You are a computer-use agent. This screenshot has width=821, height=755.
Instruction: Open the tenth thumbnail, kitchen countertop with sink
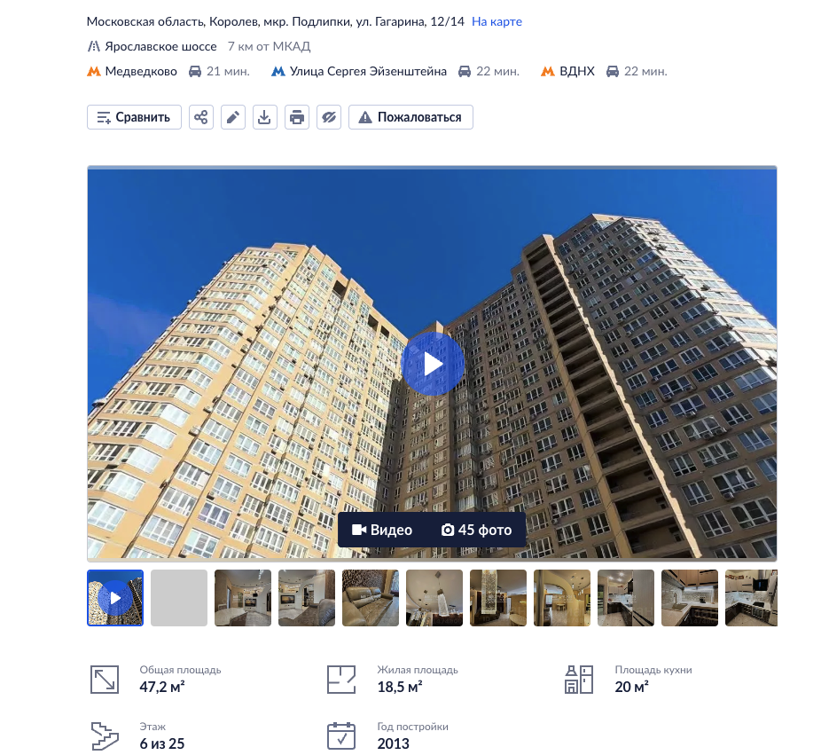pos(690,598)
